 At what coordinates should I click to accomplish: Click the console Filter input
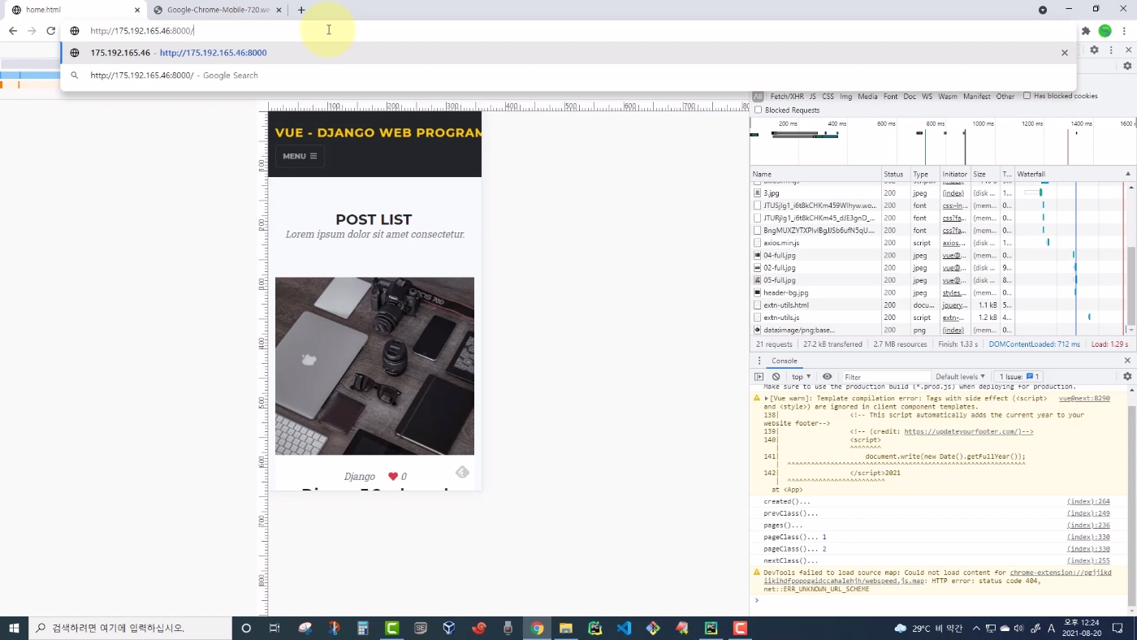click(x=885, y=377)
